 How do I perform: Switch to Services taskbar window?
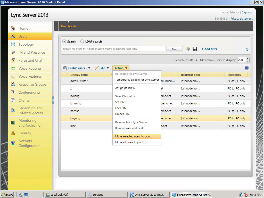click(107, 195)
